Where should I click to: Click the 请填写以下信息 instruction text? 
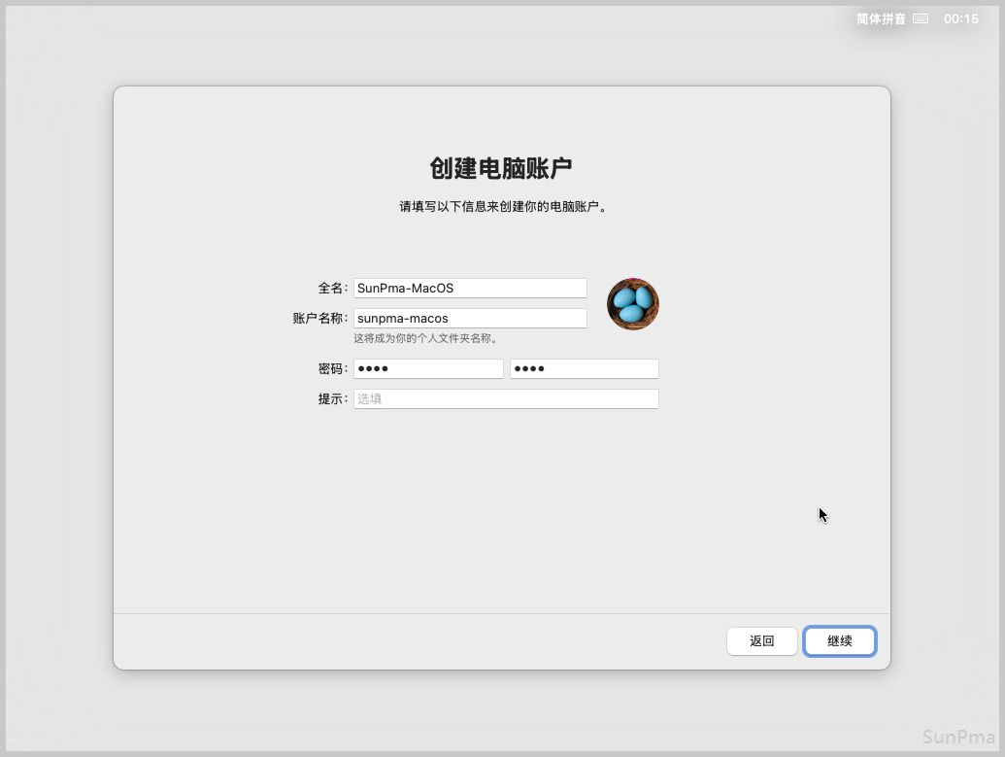[x=501, y=207]
